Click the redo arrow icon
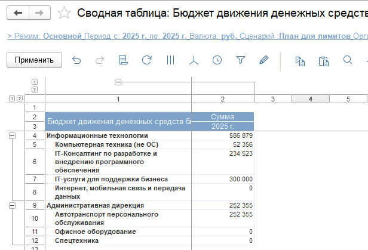Viewport: 368px width, 250px height. coord(99,60)
